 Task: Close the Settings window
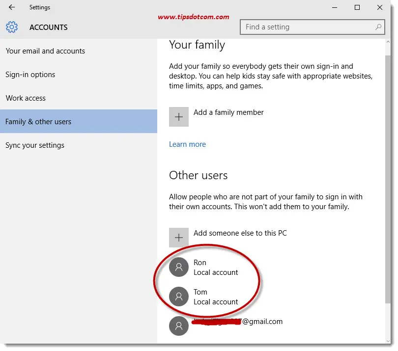380,7
